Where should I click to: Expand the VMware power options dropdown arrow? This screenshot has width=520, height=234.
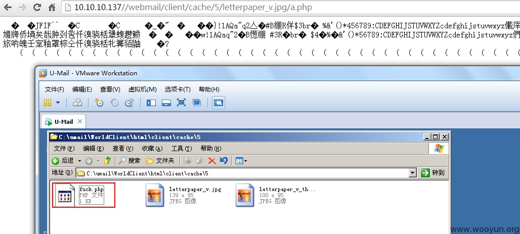tap(58, 103)
